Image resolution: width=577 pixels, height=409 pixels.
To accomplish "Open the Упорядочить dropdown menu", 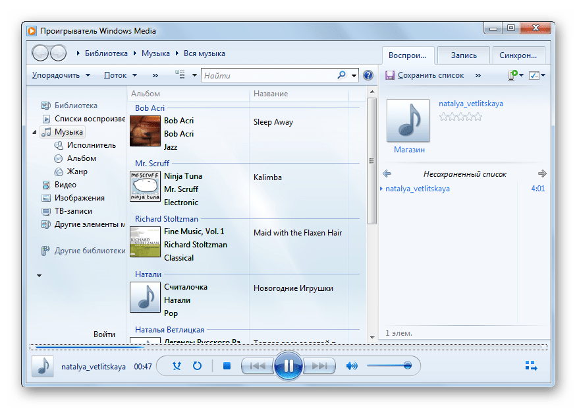I will (x=61, y=75).
